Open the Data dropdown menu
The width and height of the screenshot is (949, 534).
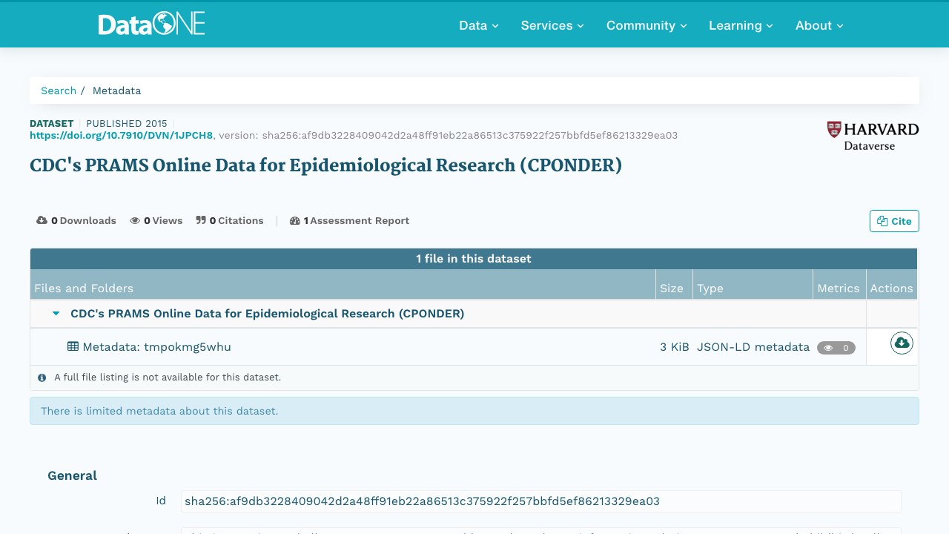coord(479,25)
